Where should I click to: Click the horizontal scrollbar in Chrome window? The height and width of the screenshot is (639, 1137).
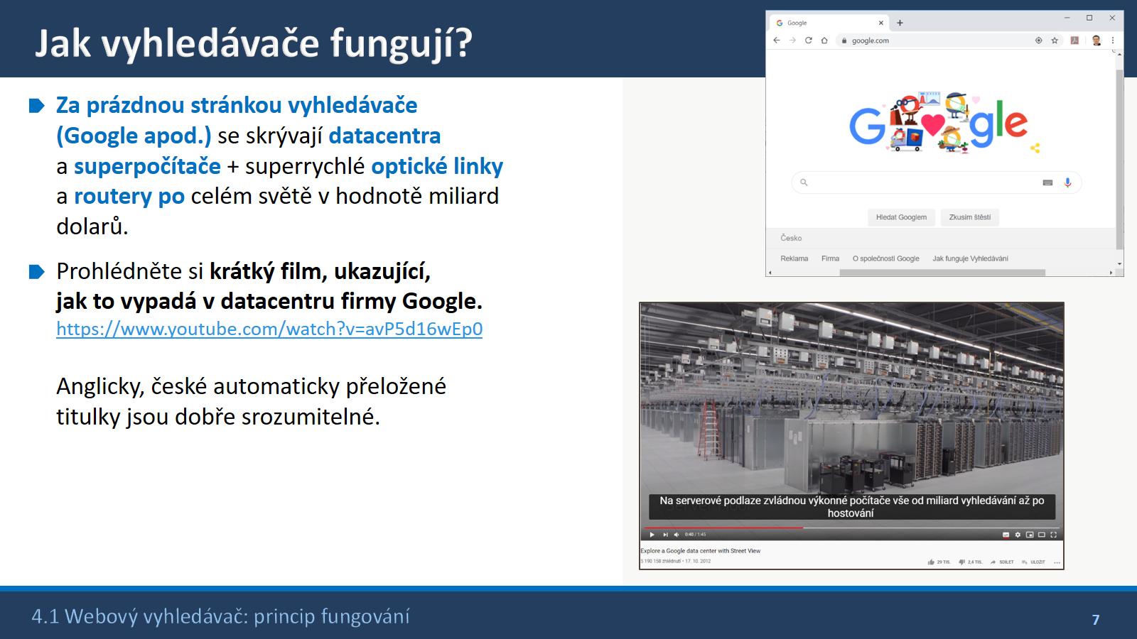942,273
